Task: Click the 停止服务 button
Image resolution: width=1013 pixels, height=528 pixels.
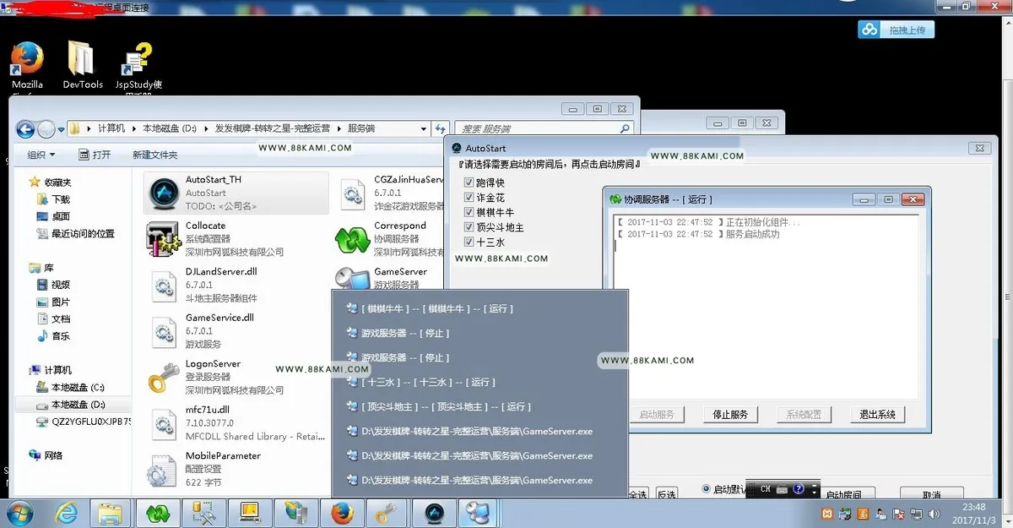Action: pos(731,415)
